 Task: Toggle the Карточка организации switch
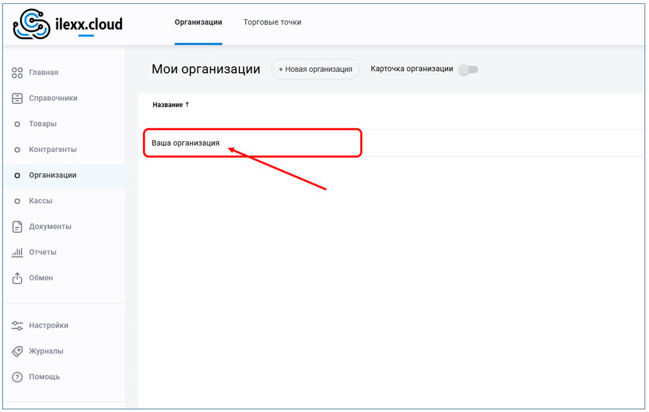pyautogui.click(x=468, y=70)
